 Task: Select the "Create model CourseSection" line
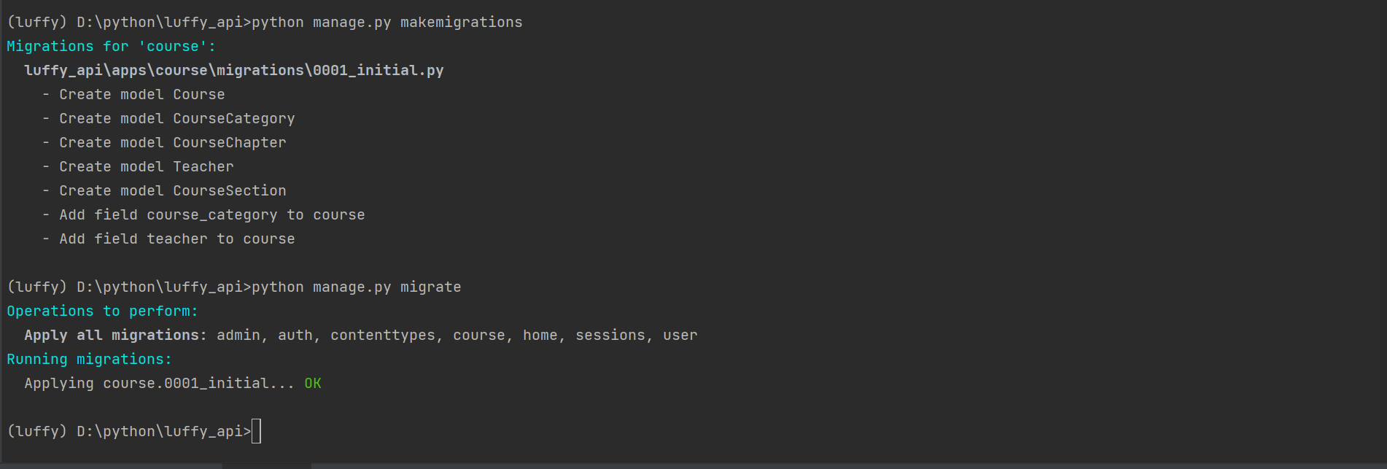coord(172,191)
